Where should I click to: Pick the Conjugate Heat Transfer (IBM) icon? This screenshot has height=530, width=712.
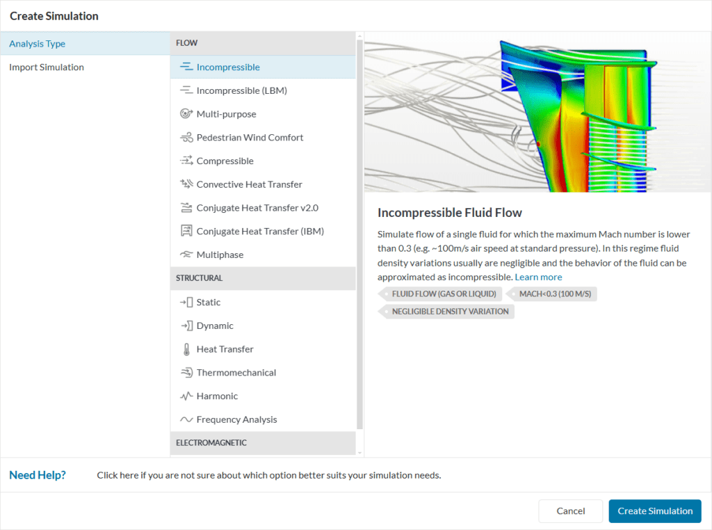(186, 230)
